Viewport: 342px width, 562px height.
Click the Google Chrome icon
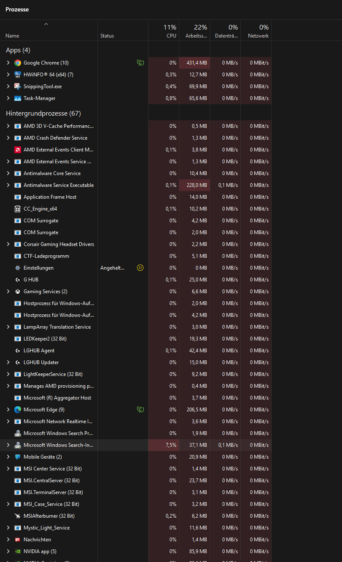click(x=18, y=63)
